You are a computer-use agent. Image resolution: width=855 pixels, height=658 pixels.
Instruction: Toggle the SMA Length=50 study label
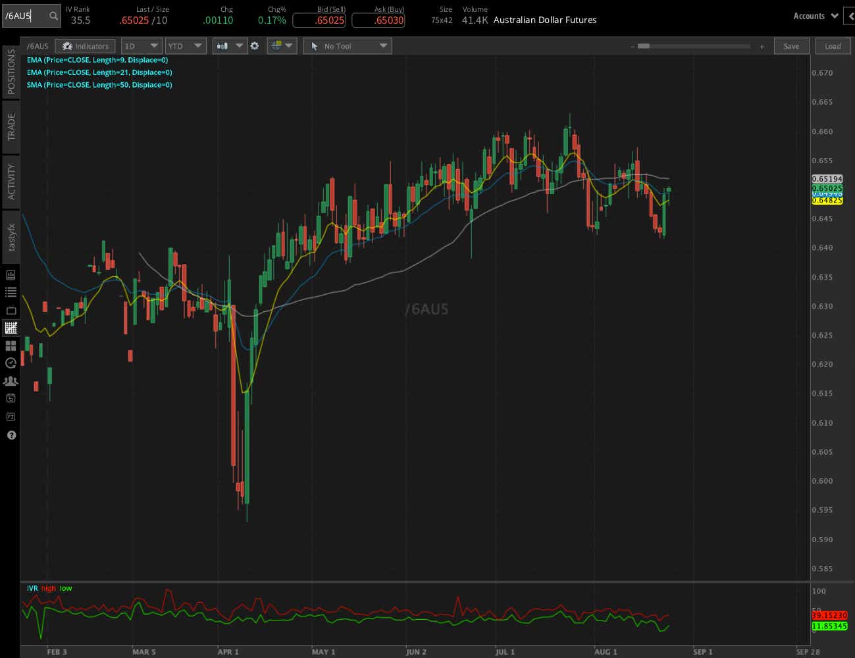click(x=99, y=85)
